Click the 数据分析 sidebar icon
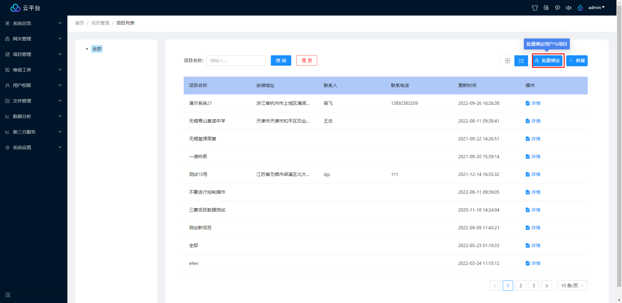622x303 pixels. [7, 116]
